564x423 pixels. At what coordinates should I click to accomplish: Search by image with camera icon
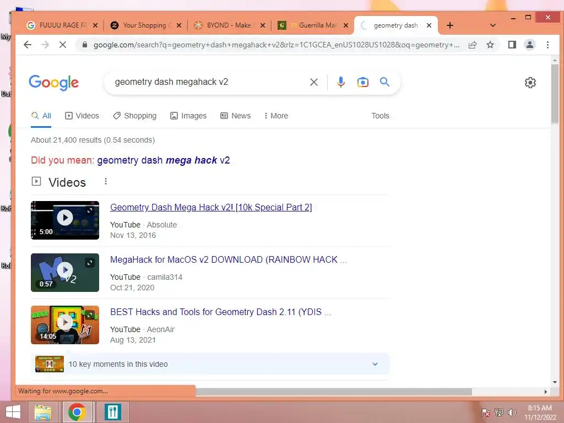point(362,82)
